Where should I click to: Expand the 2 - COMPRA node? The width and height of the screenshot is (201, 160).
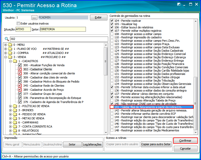tap(6, 53)
